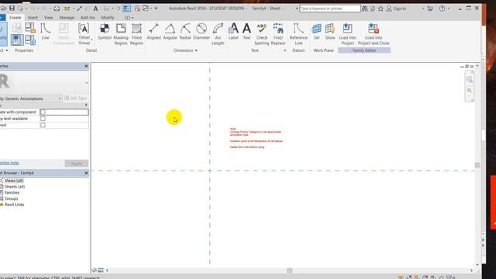Click the quick access Text (A) icon
The height and width of the screenshot is (279, 496).
pyautogui.click(x=95, y=9)
